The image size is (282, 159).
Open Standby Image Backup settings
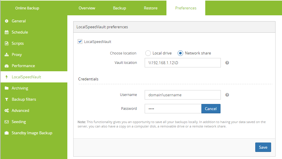tap(32, 133)
